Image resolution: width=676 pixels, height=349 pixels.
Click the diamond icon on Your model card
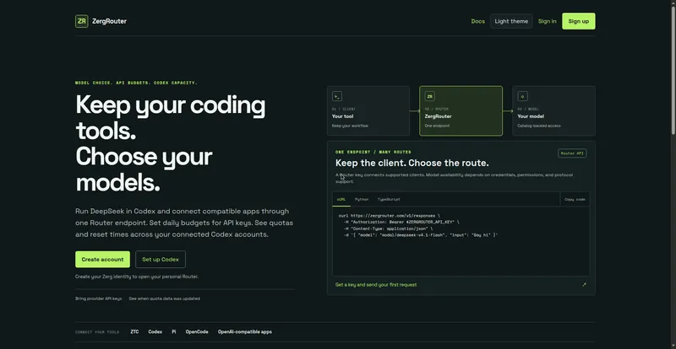click(x=522, y=96)
